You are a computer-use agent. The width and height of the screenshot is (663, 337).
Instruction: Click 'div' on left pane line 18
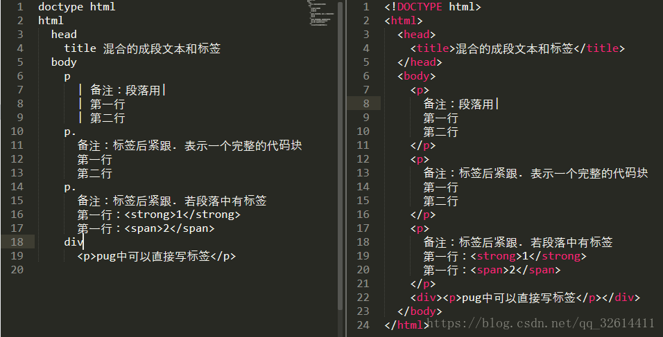pyautogui.click(x=74, y=242)
